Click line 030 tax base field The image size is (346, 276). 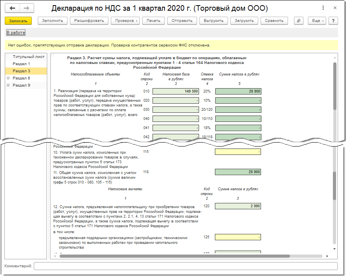coord(176,110)
